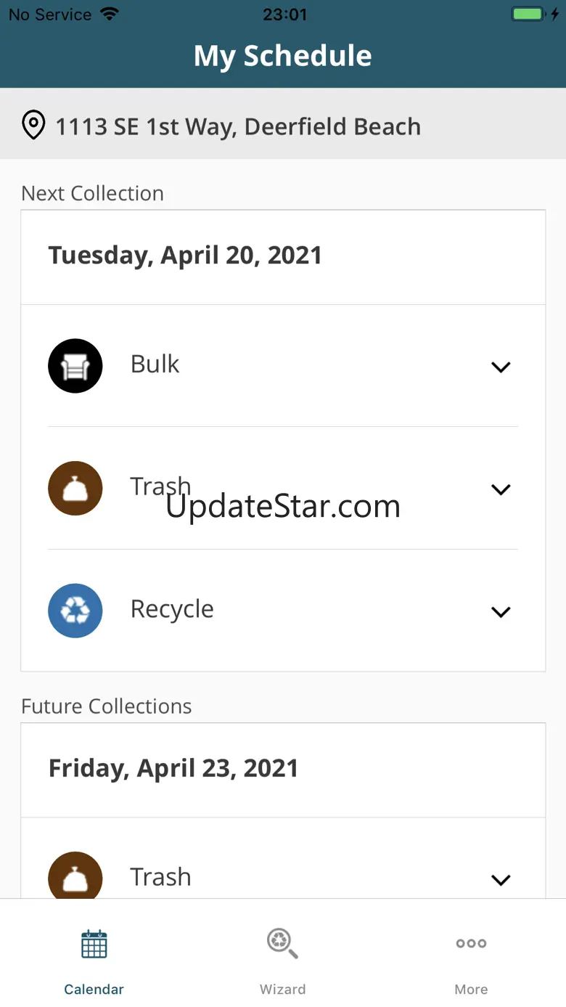Tap the black Bulk armchair icon

75,366
